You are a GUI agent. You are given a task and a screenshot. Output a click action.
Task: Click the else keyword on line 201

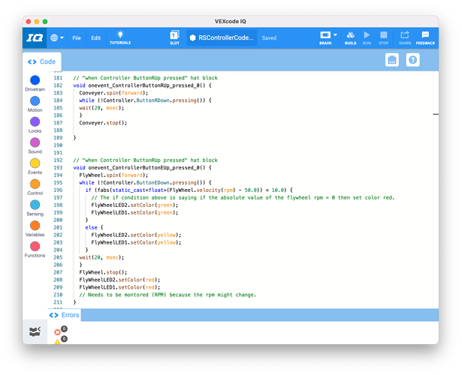click(91, 228)
